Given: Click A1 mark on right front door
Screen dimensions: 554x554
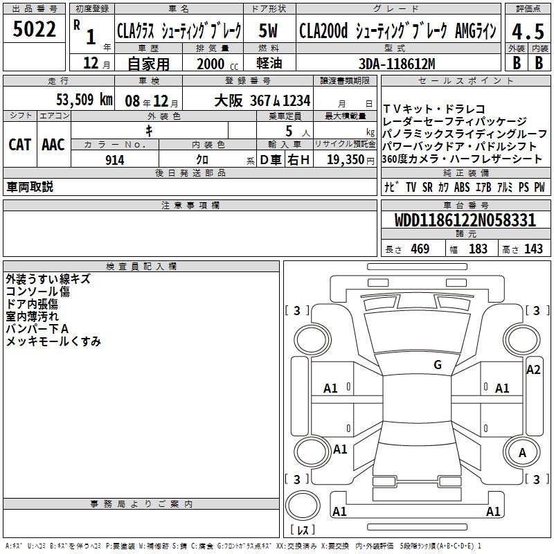Looking at the screenshot, I should (502, 388).
